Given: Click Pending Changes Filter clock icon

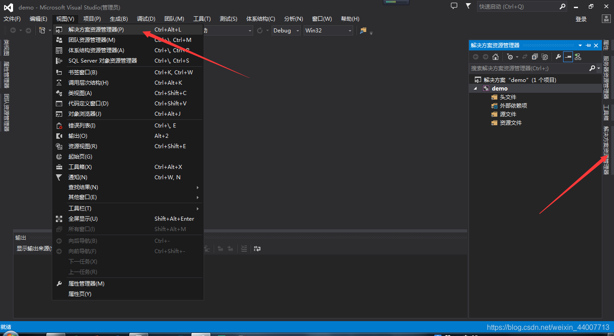Looking at the screenshot, I should (509, 57).
